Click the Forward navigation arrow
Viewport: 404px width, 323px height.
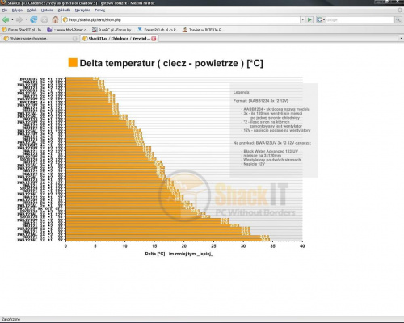coord(19,19)
